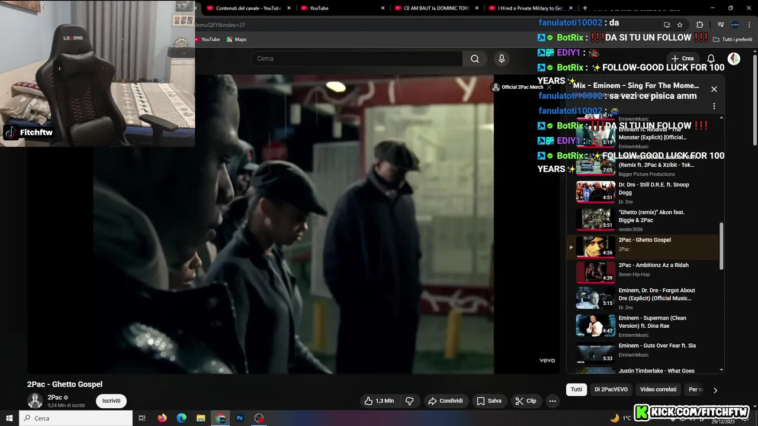Open the 2Pac channel name link
The image size is (758, 426).
coord(54,398)
